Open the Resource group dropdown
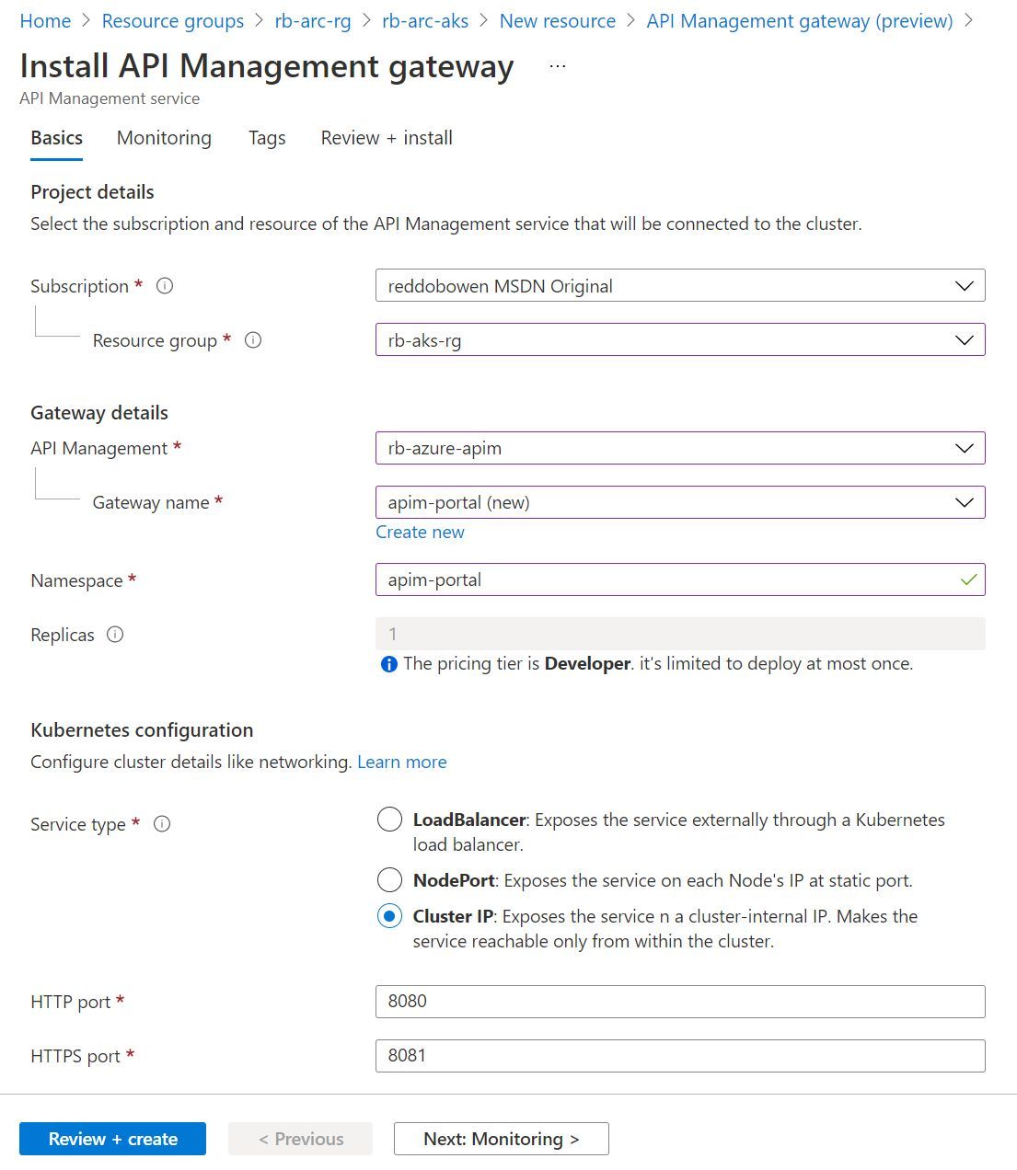 963,339
